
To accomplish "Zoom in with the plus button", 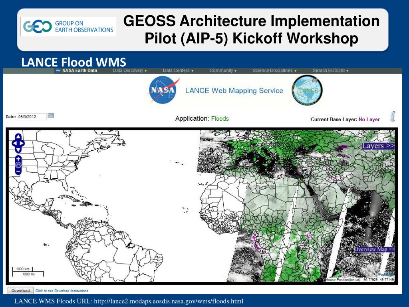I will [x=18, y=158].
